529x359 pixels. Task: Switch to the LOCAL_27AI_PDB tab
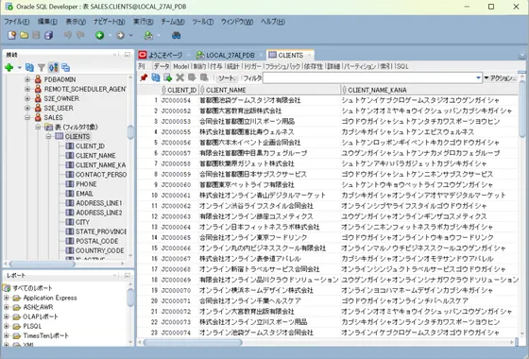(230, 55)
